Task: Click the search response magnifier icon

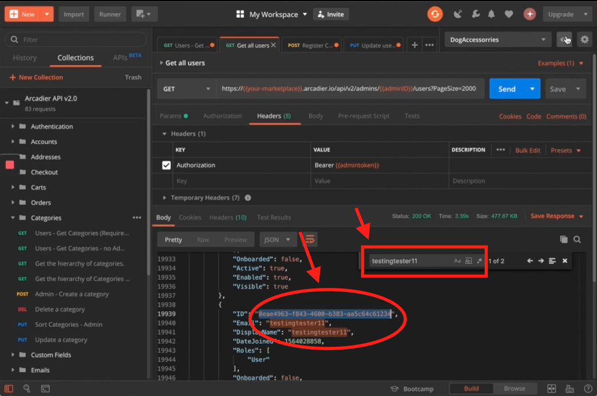Action: [577, 240]
